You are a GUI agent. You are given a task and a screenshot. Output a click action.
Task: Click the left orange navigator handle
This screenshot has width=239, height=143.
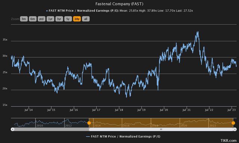coord(89,123)
